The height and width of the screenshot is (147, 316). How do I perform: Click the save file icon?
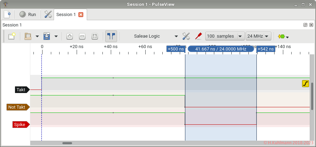tap(47, 36)
